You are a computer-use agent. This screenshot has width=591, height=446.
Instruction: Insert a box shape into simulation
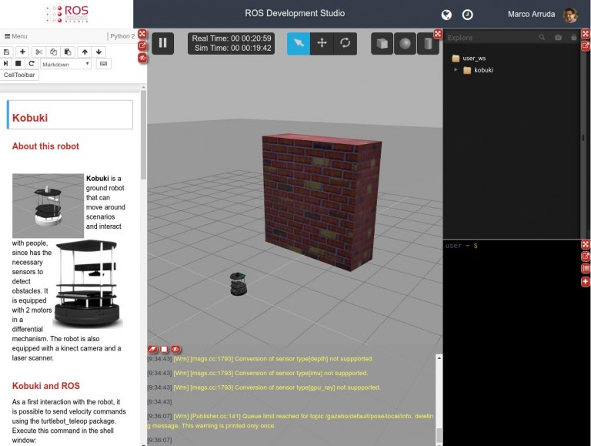click(382, 43)
